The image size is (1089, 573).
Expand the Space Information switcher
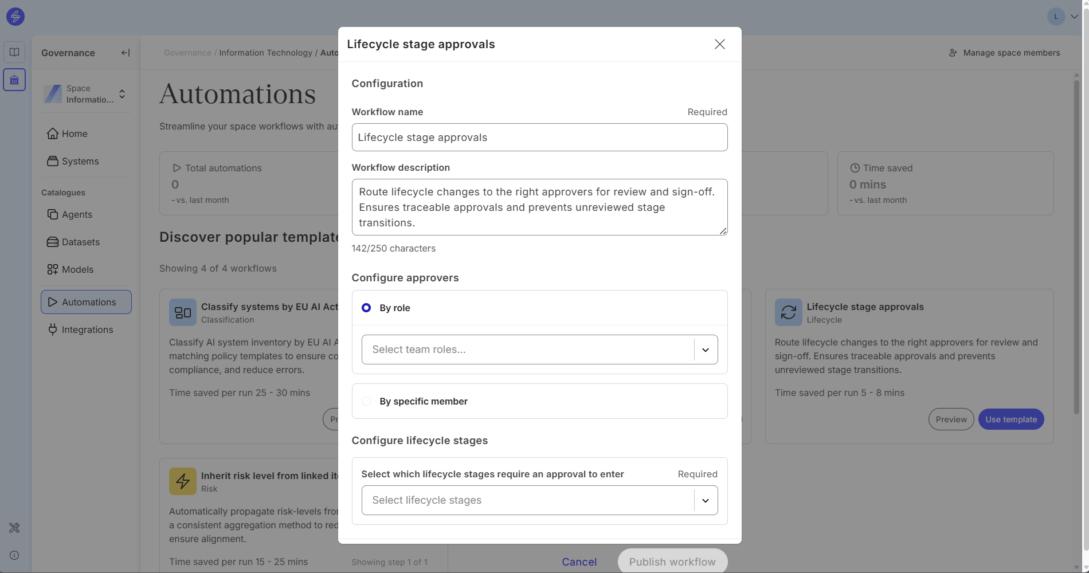(122, 94)
